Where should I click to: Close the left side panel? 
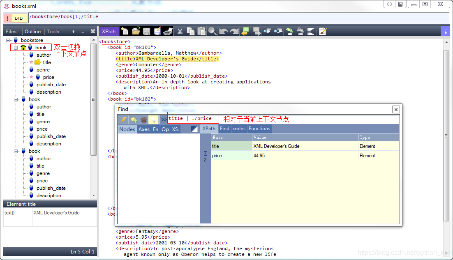[93, 31]
